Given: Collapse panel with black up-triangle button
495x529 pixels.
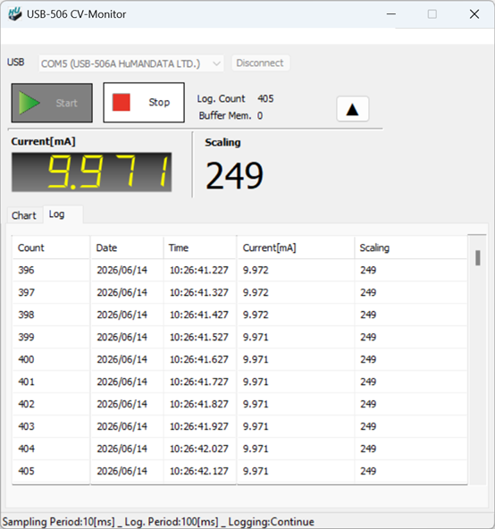Looking at the screenshot, I should [x=353, y=109].
